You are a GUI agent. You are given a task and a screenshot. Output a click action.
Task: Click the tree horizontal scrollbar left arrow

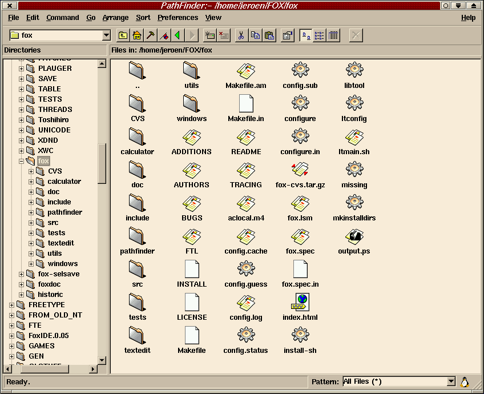tap(7, 369)
